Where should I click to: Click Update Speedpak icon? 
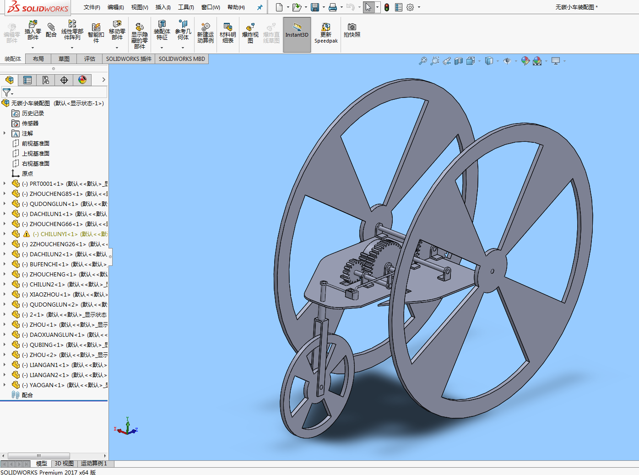326,32
